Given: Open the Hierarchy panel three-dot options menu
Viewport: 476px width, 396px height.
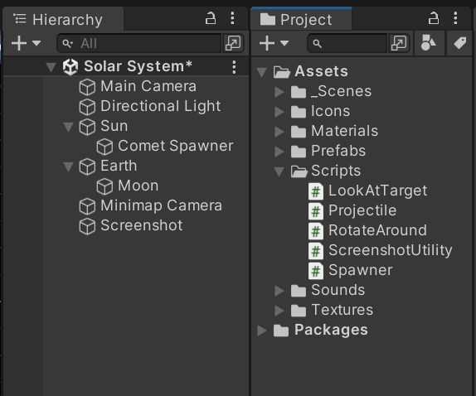Looking at the screenshot, I should [x=232, y=18].
